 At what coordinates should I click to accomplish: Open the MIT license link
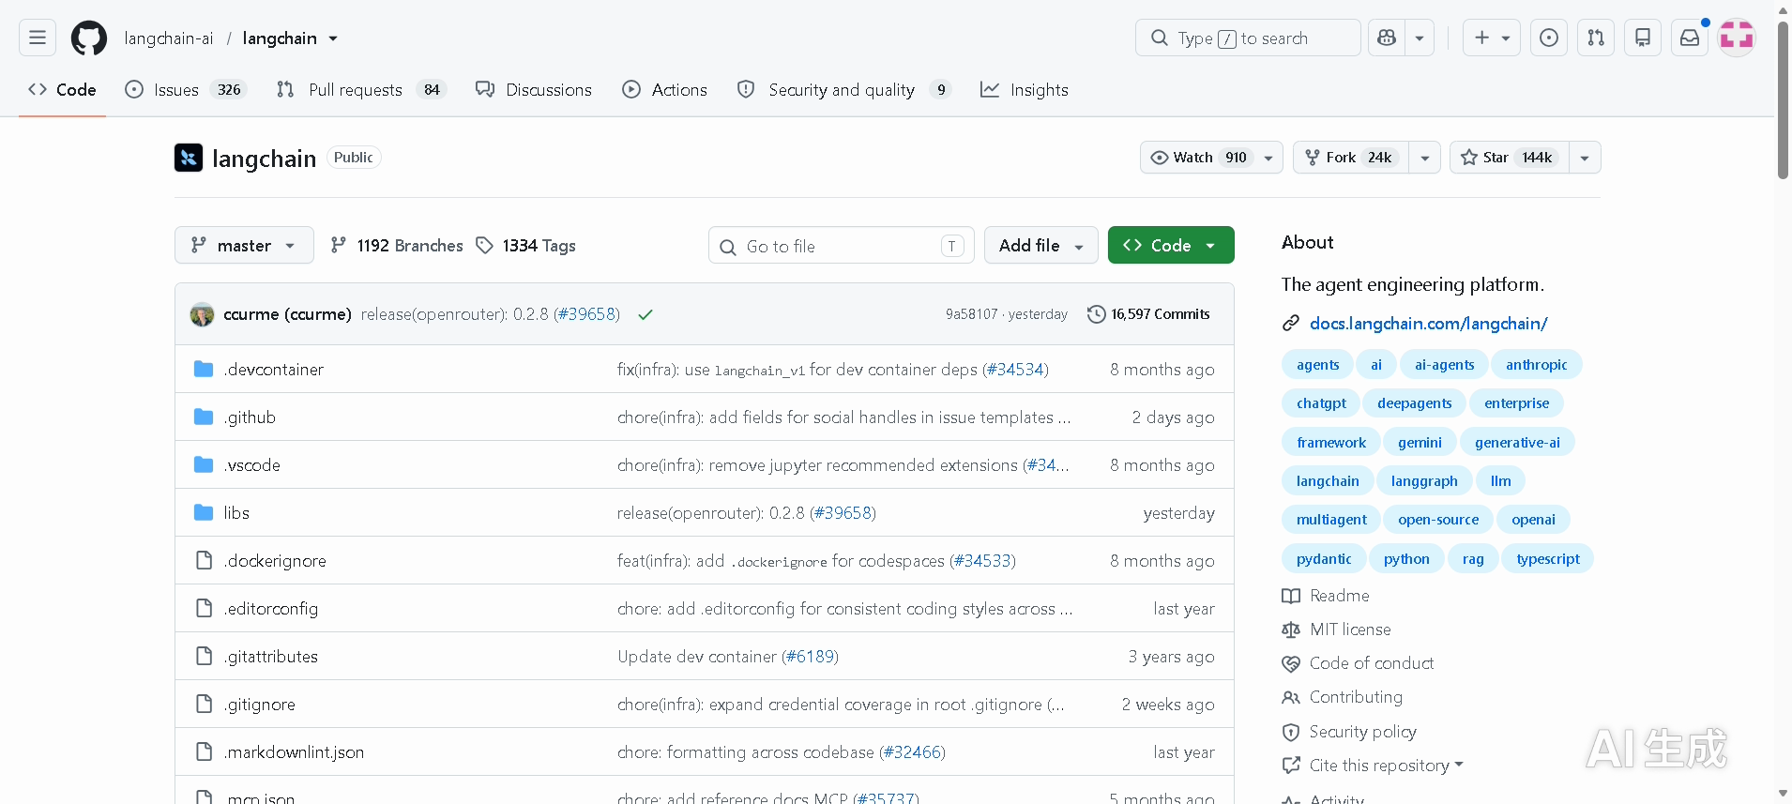tap(1336, 630)
